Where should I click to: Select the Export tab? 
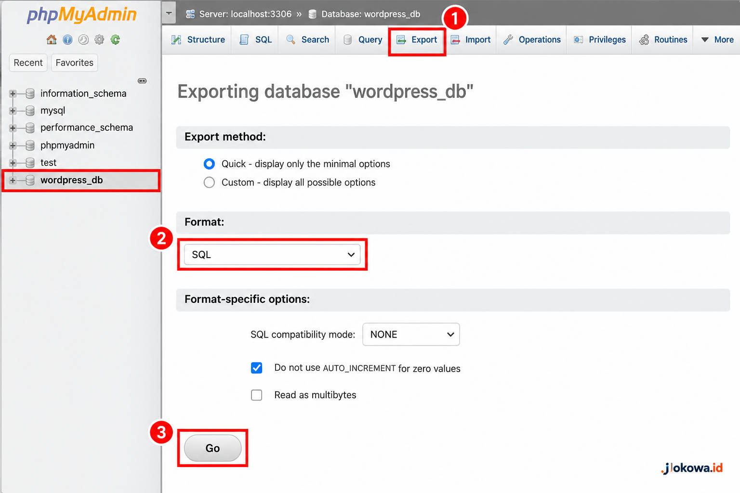pyautogui.click(x=417, y=39)
